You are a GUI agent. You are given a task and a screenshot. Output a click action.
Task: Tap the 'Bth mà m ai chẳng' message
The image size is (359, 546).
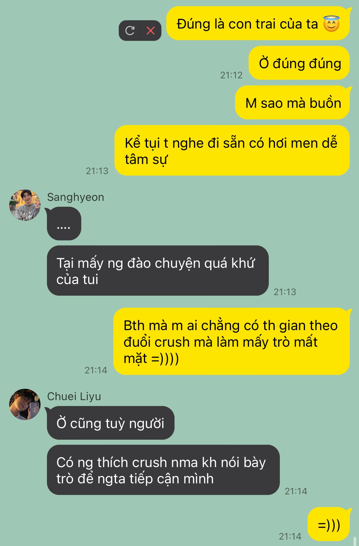232,341
